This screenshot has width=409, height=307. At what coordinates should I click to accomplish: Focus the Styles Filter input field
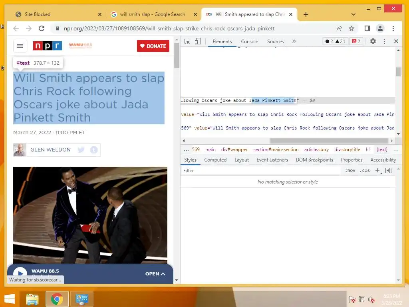[261, 170]
